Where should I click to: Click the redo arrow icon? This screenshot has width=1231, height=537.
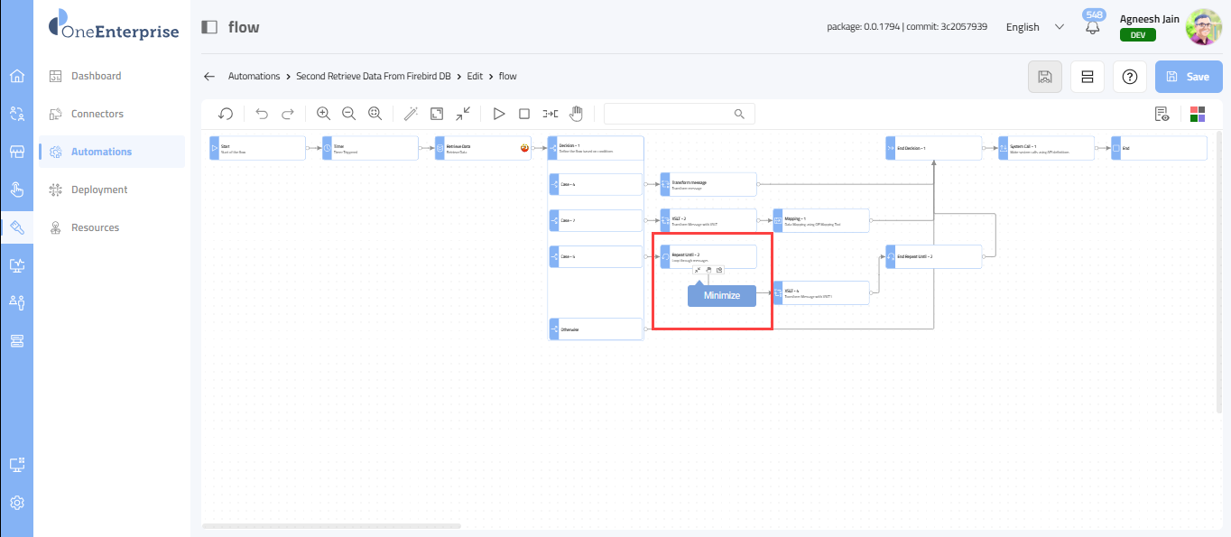288,114
